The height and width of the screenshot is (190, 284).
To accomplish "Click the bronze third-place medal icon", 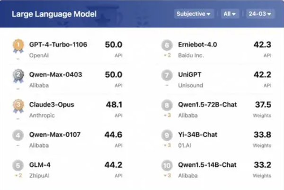I will click(x=18, y=106).
